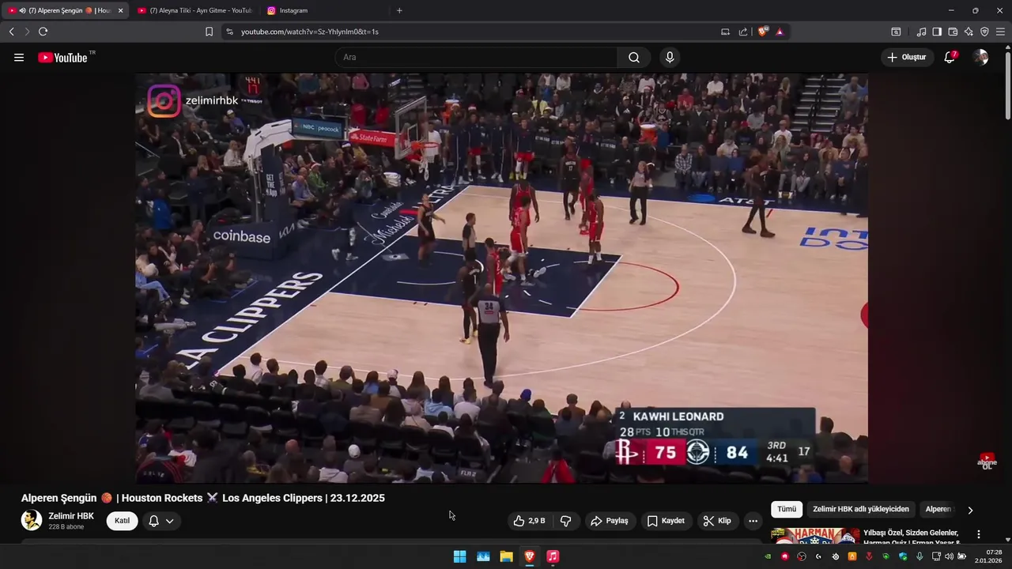Click into the Ara search field
The width and height of the screenshot is (1012, 569).
477,58
